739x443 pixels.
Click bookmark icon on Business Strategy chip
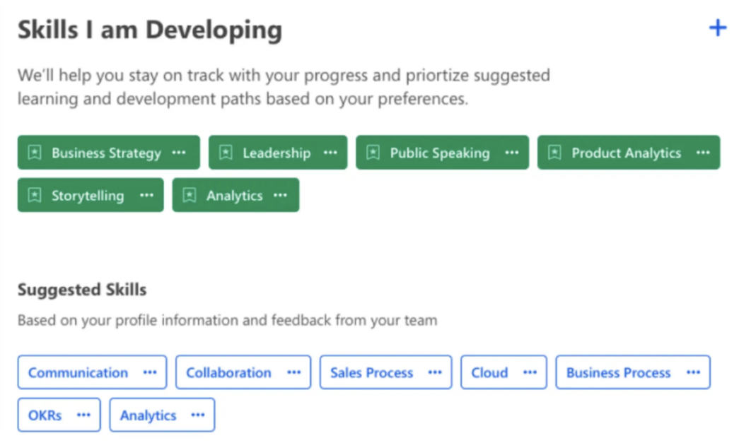(x=34, y=153)
